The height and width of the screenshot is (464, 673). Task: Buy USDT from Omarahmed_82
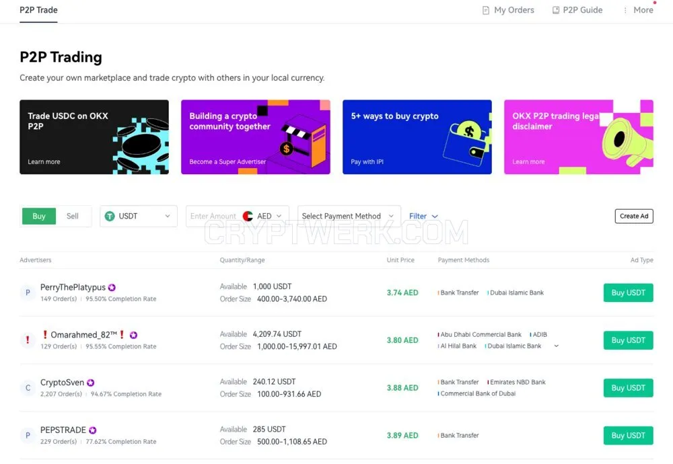(x=629, y=340)
